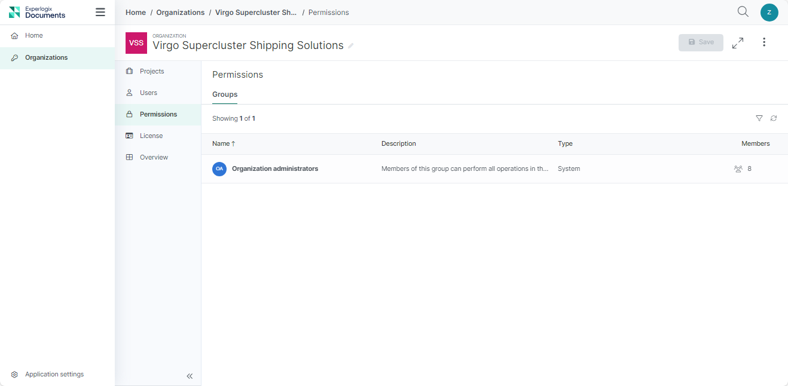Screen dimensions: 788x386
Task: Open the three-dot more options menu
Action: (x=764, y=42)
